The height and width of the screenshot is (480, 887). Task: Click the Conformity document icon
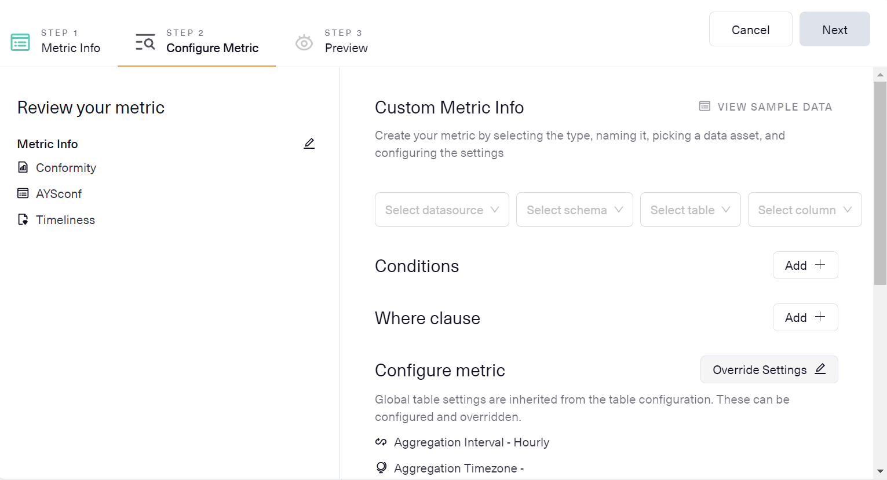click(23, 168)
